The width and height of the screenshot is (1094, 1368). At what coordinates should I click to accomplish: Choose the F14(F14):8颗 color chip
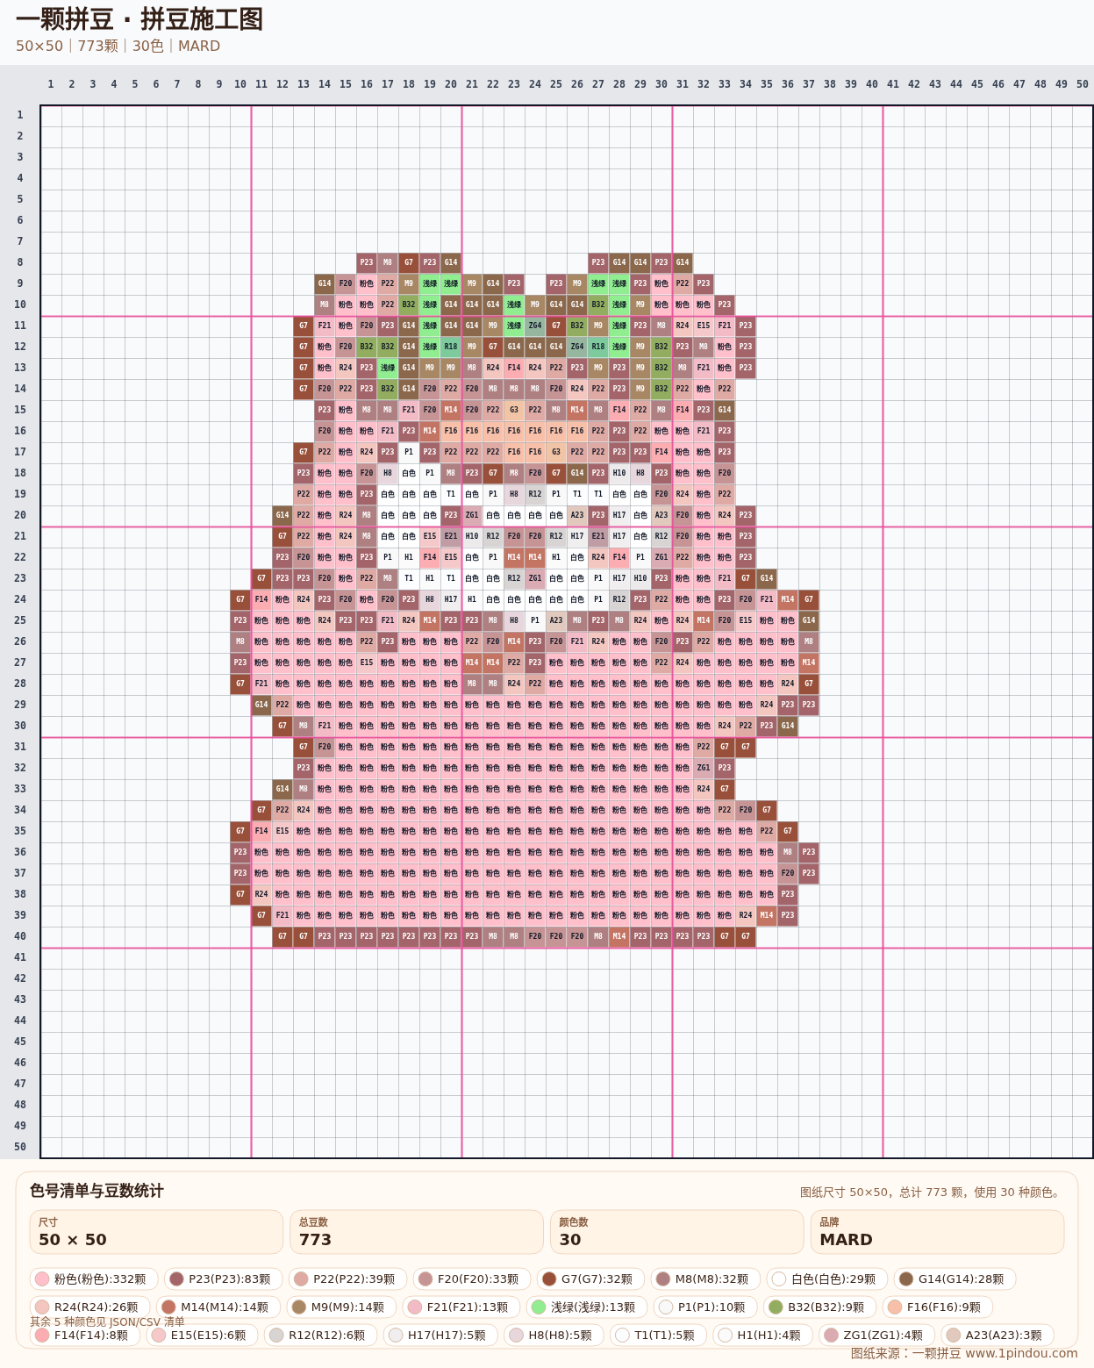pos(85,1335)
